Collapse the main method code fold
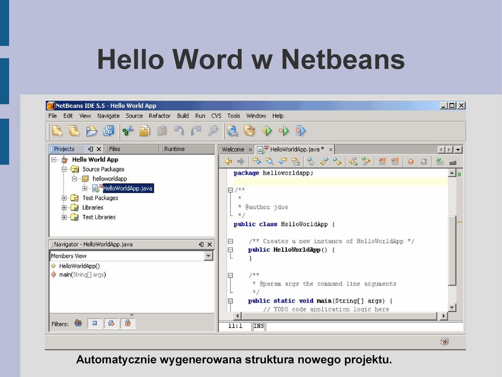 coord(230,301)
